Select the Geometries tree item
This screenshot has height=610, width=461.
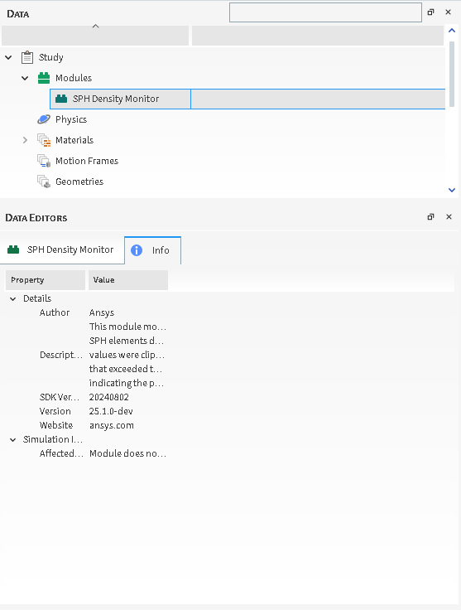pos(79,182)
